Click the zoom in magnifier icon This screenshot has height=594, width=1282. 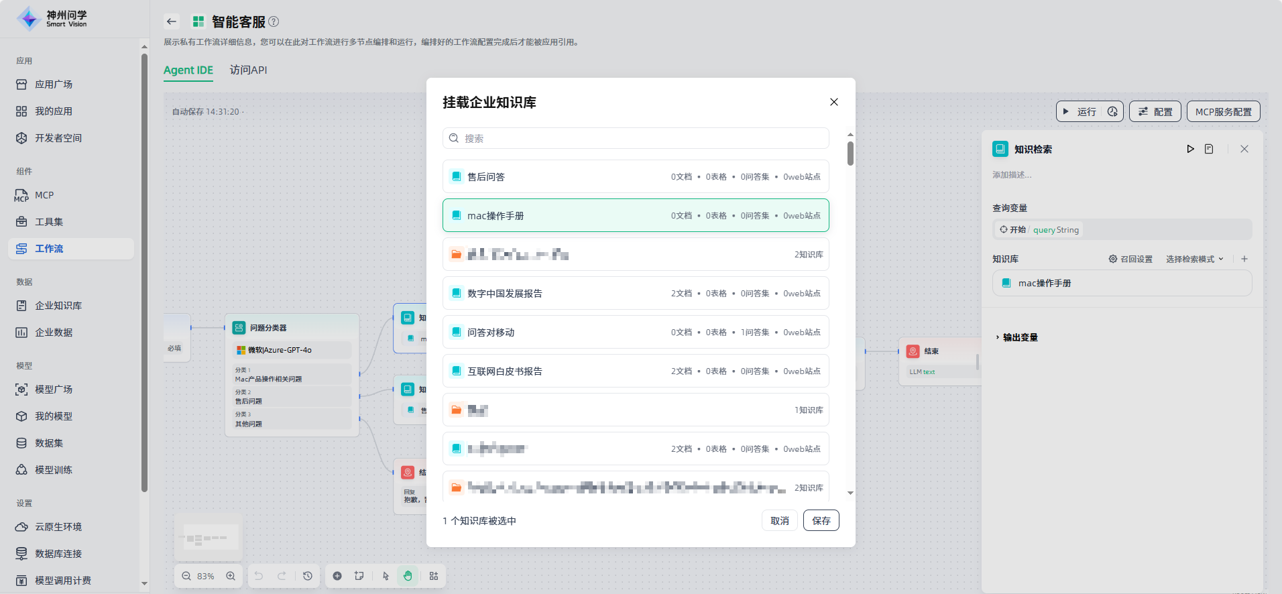(x=231, y=576)
